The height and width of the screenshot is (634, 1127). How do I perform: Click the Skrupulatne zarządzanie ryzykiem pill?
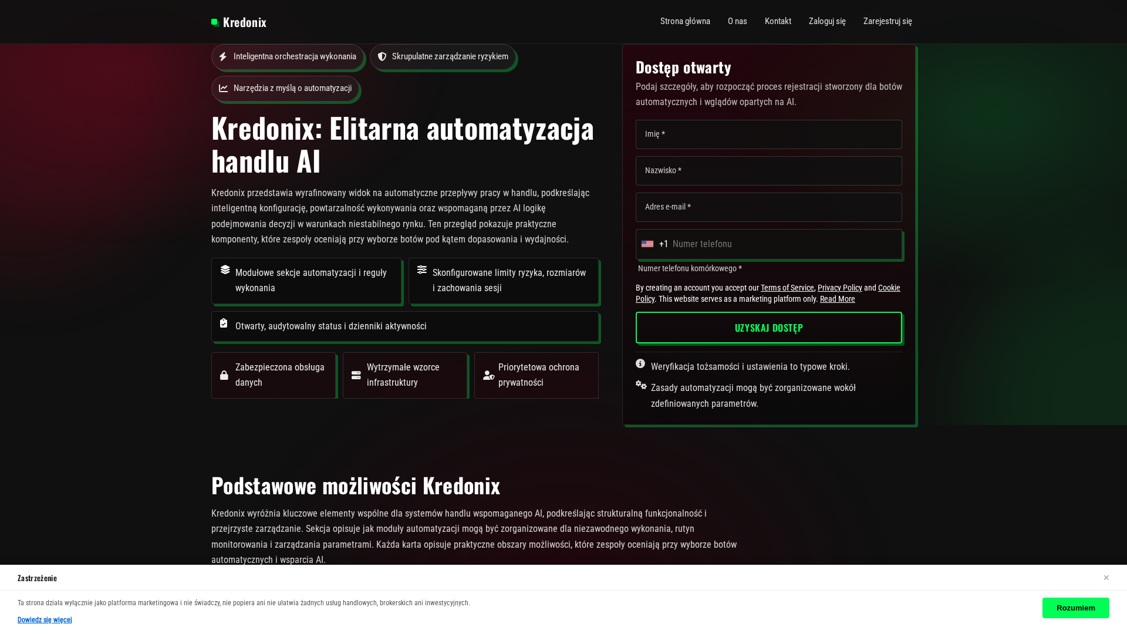443,57
